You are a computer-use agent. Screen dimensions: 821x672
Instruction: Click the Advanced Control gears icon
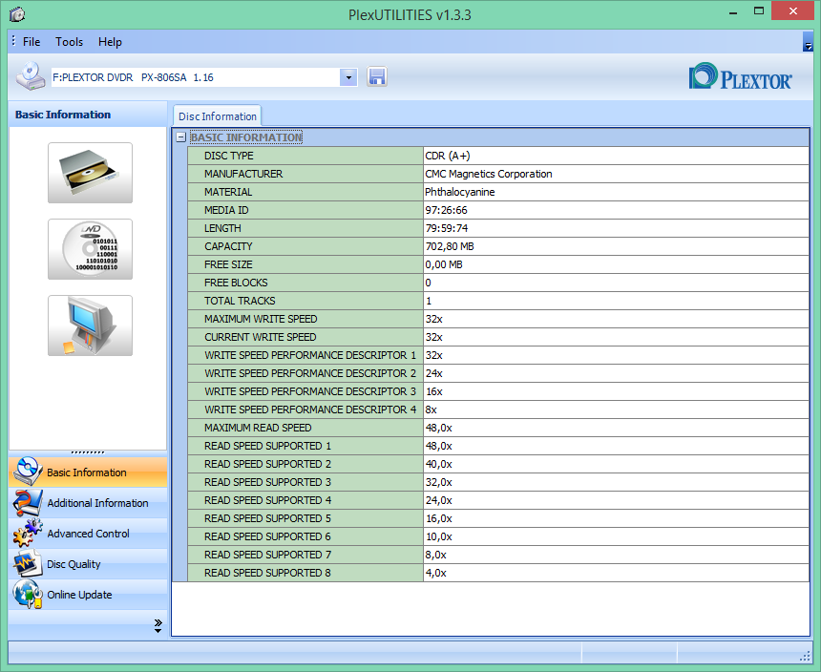tap(28, 534)
